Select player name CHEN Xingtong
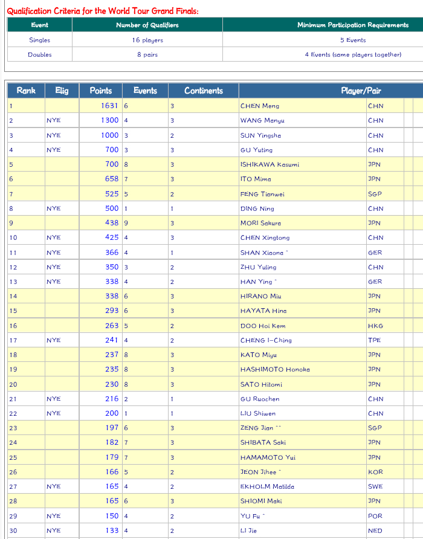This screenshot has height=539, width=423. pyautogui.click(x=265, y=237)
